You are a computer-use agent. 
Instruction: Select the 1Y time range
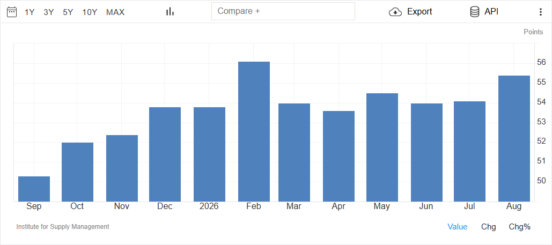[30, 12]
